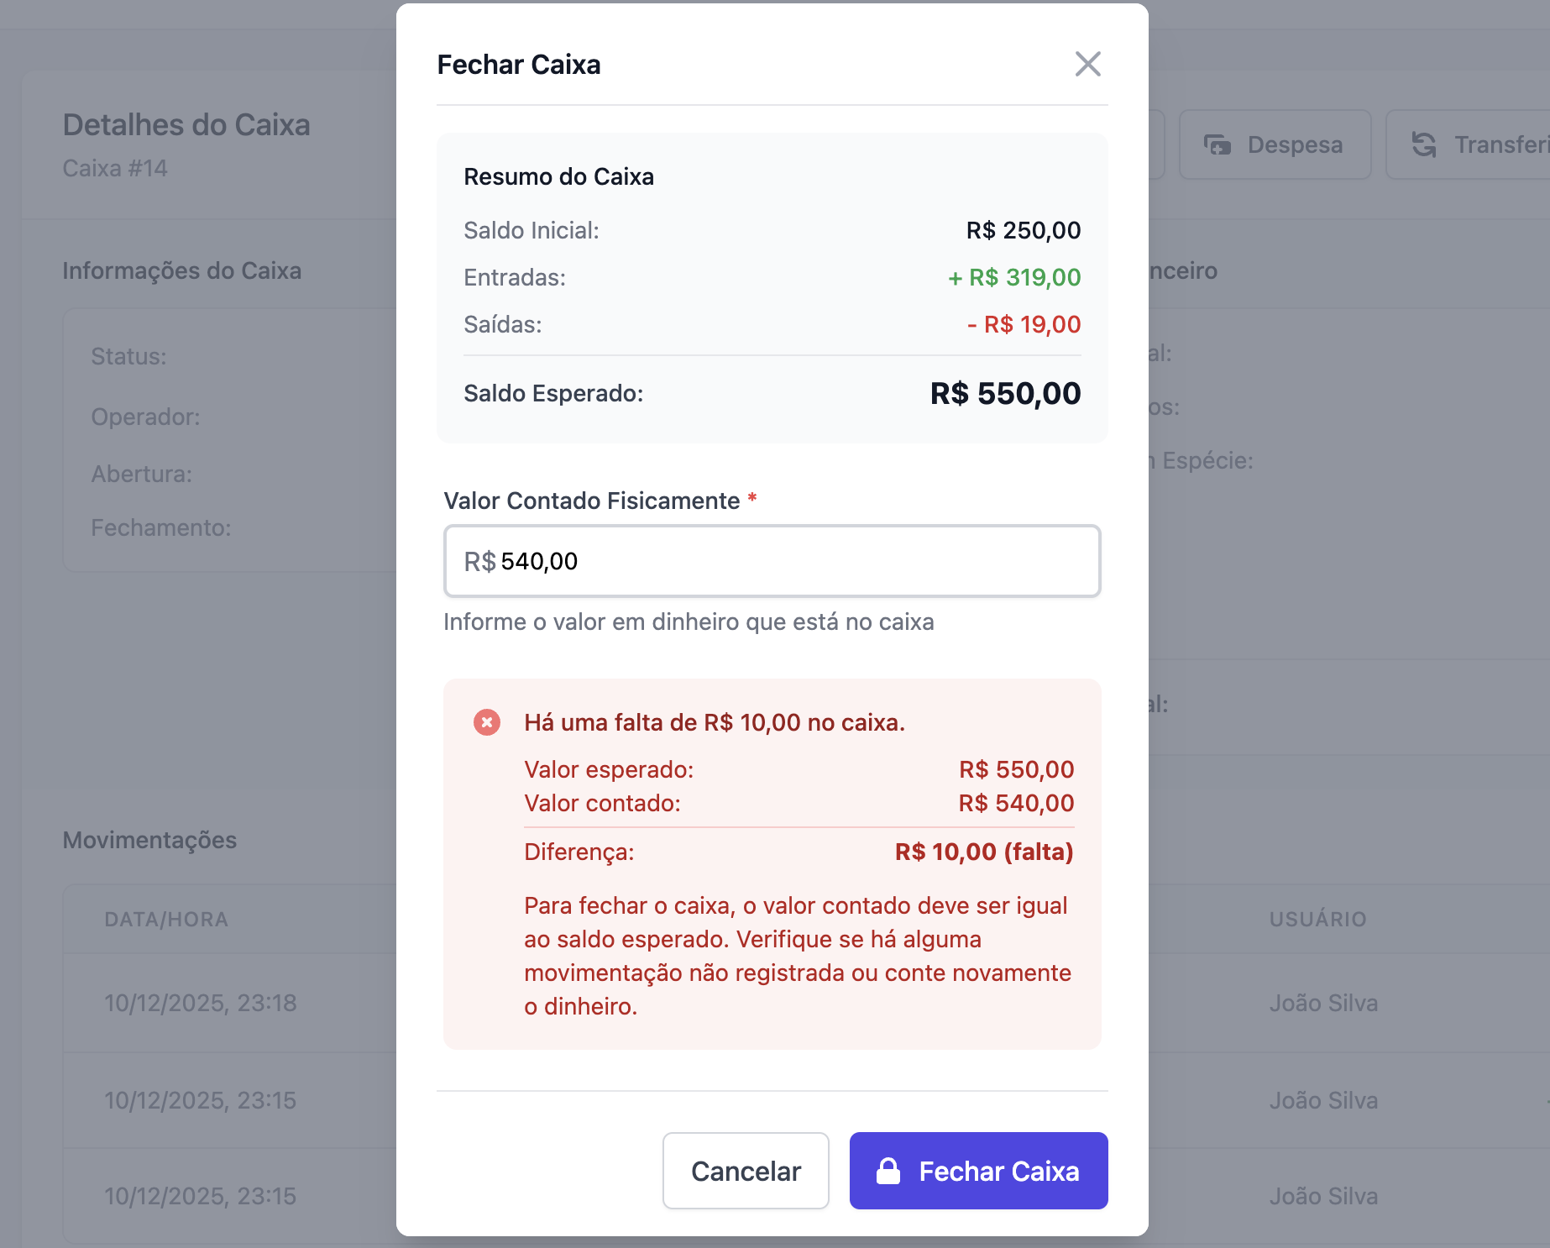Click João Silva in the 23:18 row
The height and width of the screenshot is (1248, 1550).
(x=1323, y=1003)
